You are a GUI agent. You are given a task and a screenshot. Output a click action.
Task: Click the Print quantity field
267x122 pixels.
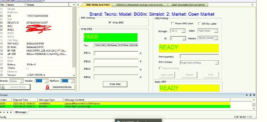pyautogui.click(x=199, y=56)
